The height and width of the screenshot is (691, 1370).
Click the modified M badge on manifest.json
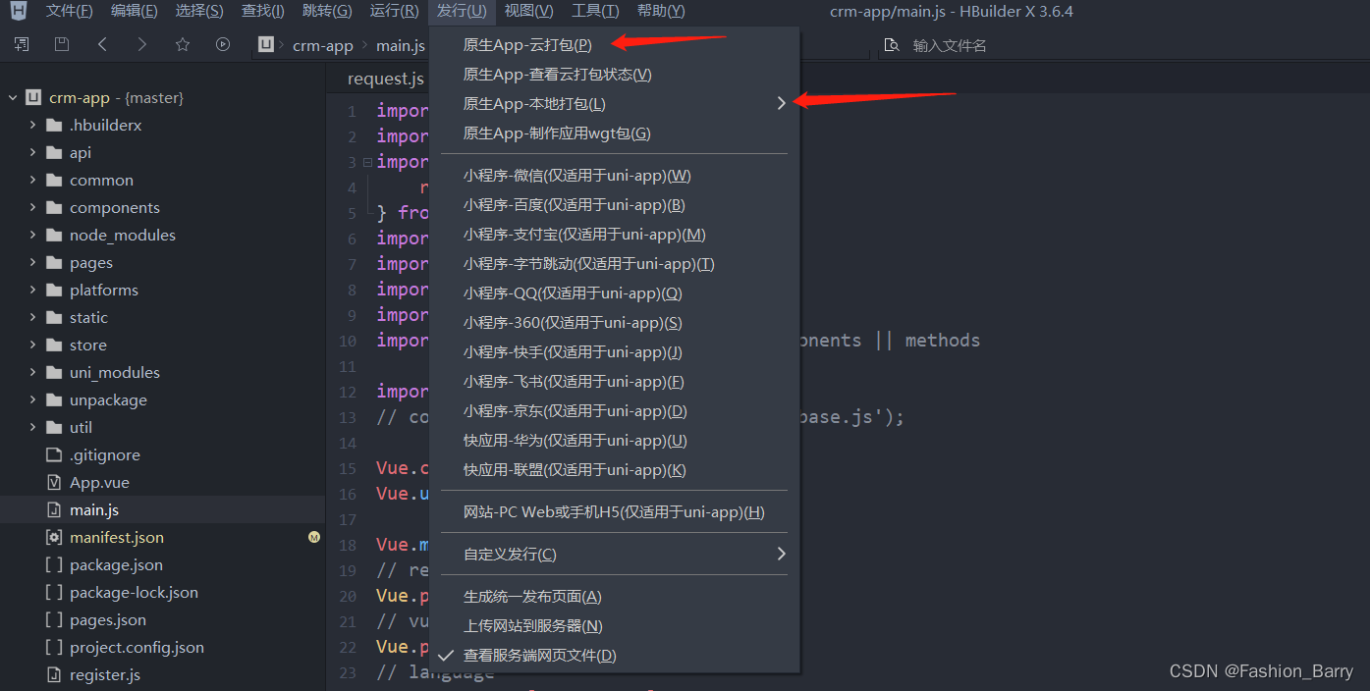314,537
